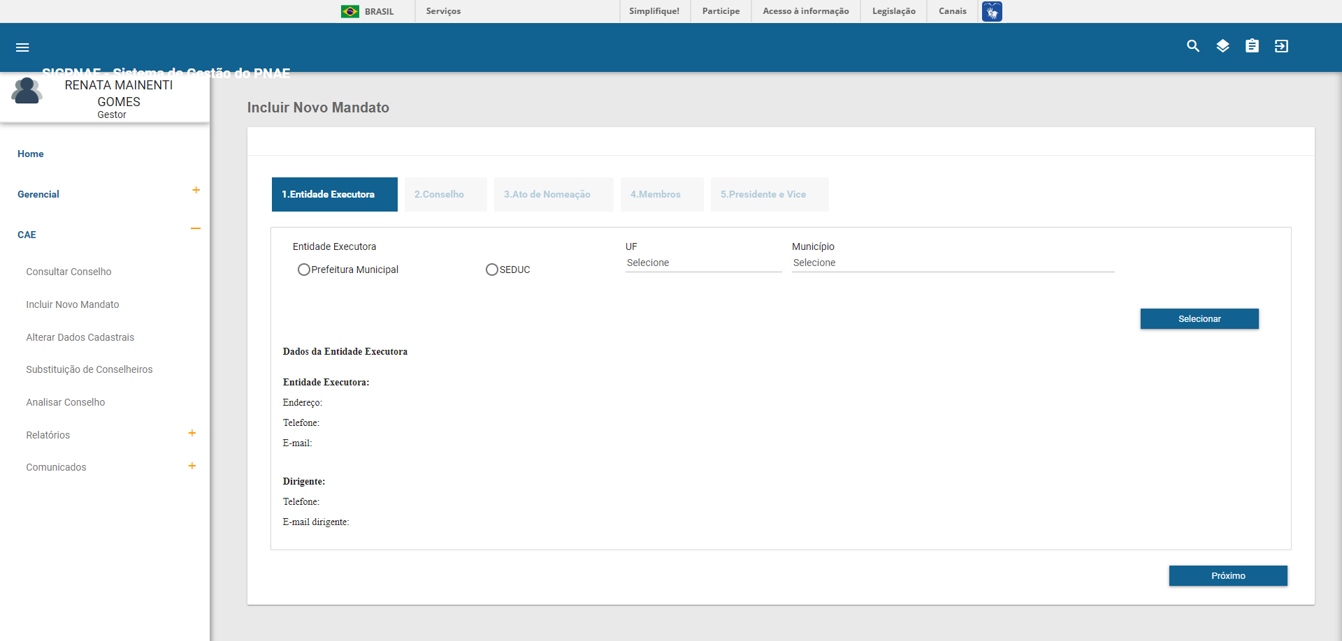Click the layers icon in header

[x=1222, y=46]
